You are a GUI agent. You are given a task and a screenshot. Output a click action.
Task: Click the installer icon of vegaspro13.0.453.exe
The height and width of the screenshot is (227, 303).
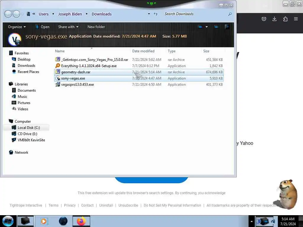[58, 84]
